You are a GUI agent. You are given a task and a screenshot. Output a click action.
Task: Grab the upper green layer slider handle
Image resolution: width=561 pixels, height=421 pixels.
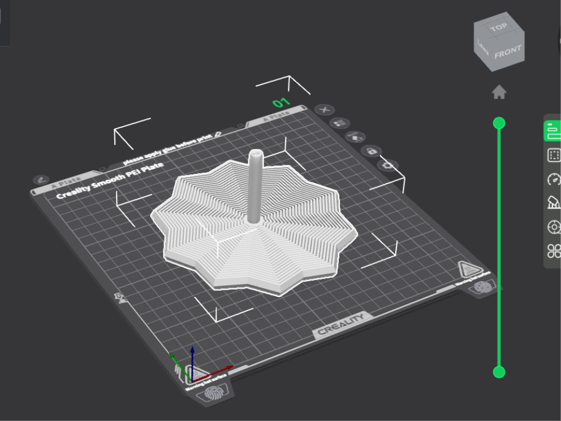tap(499, 123)
